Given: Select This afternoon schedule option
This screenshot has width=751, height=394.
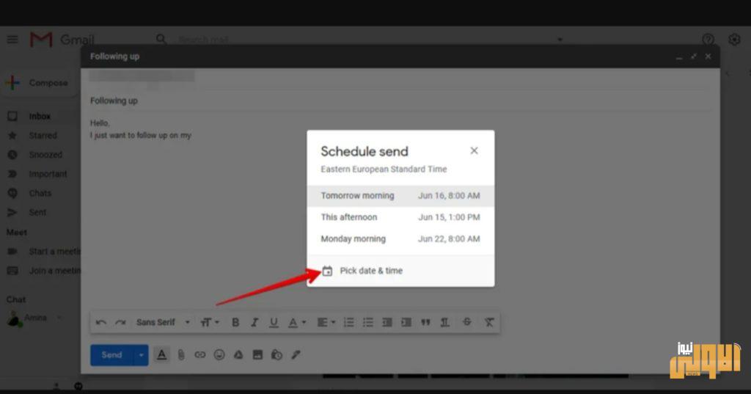Looking at the screenshot, I should 400,217.
